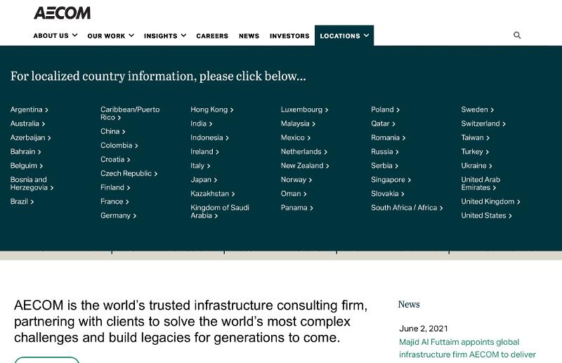Choose Colombia location

(119, 145)
